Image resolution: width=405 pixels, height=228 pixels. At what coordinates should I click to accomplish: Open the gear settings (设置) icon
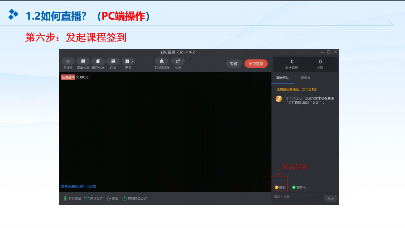[x=109, y=199]
